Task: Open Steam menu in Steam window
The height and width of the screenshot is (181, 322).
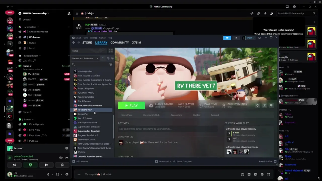Action: click(78, 38)
